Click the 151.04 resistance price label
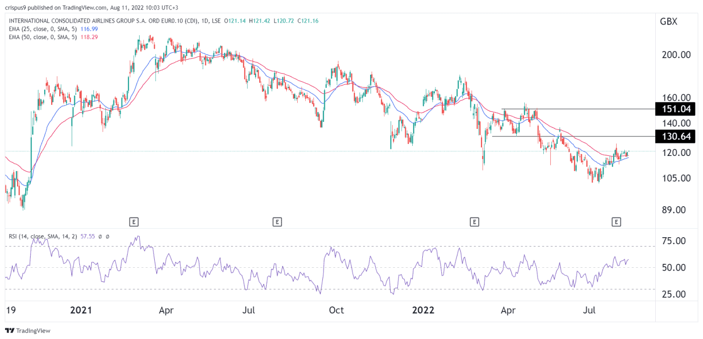The image size is (703, 339). tap(675, 109)
